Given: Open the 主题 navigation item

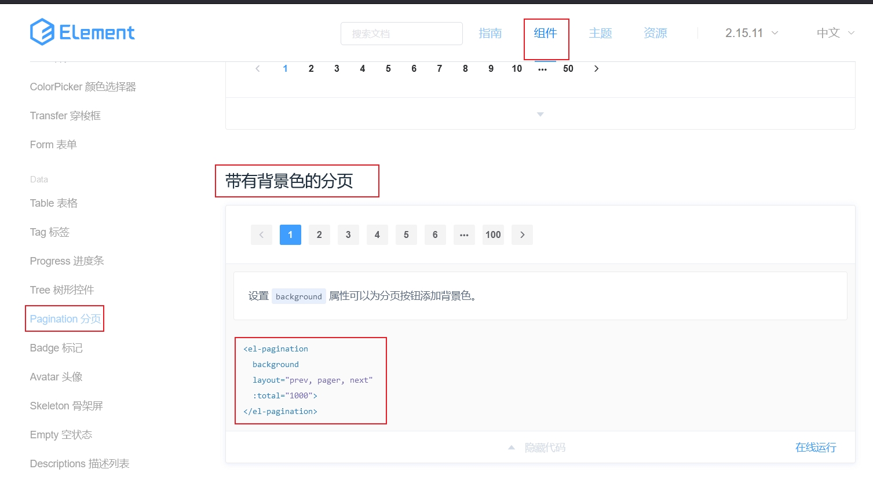Looking at the screenshot, I should coord(600,34).
